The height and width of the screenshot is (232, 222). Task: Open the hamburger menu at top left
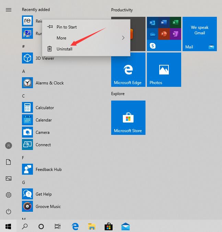click(9, 10)
